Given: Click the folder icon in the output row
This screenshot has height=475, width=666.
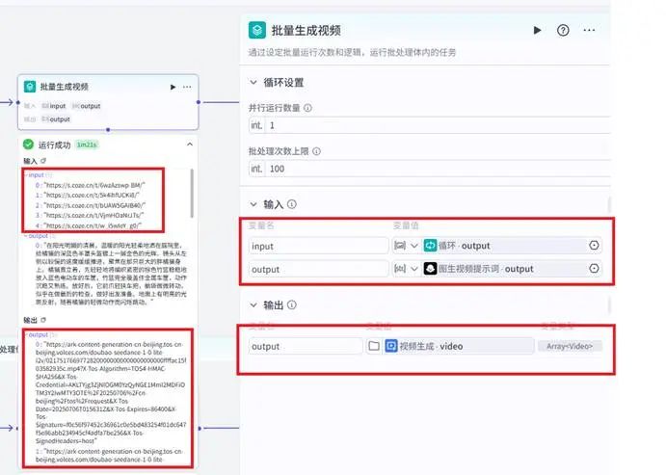Looking at the screenshot, I should coord(374,346).
